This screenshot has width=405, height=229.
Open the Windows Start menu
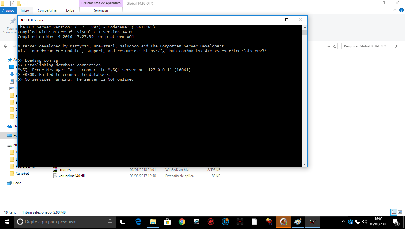click(7, 222)
